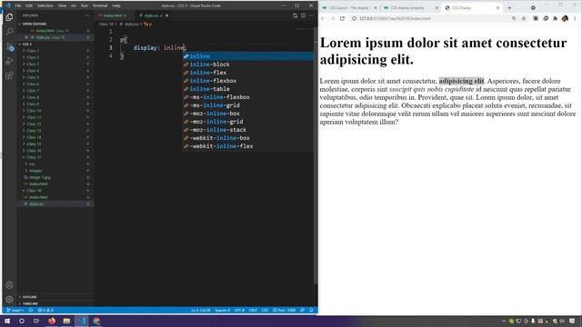Screen dimensions: 582x327
Task: Switch to the index.html editor tab
Action: 113,15
